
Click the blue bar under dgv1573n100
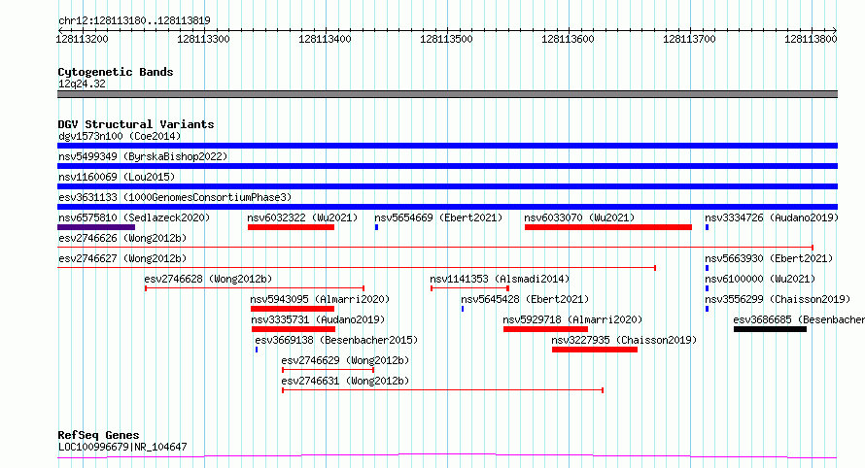tap(447, 146)
